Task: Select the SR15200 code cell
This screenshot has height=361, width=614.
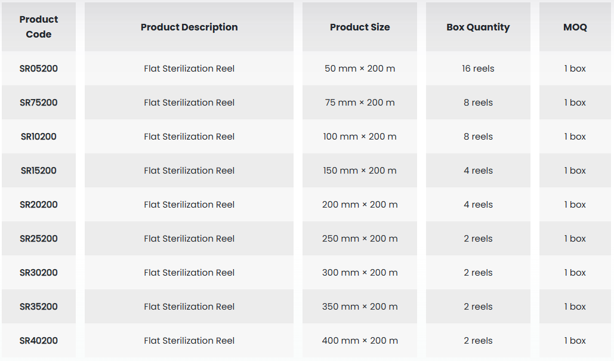Action: pyautogui.click(x=39, y=171)
